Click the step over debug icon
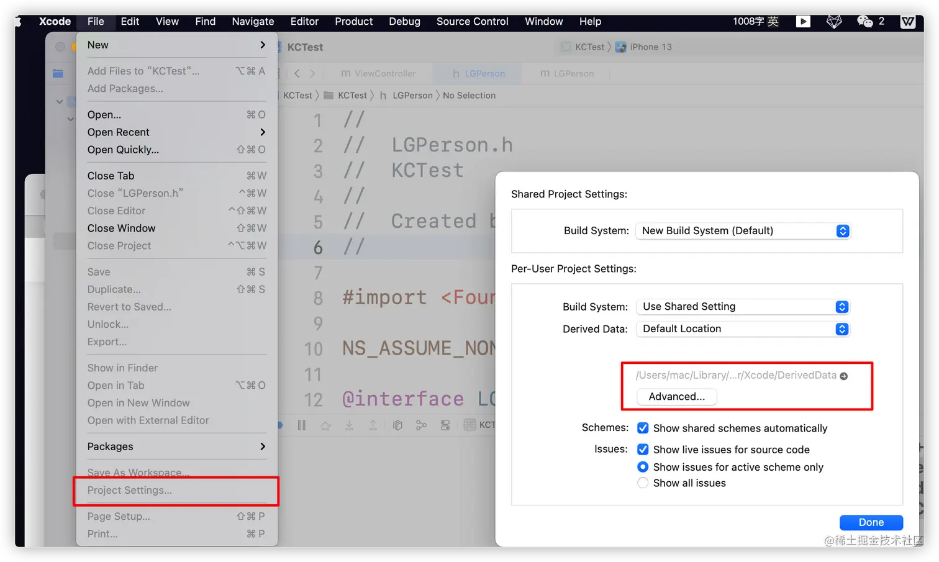Viewport: 939px width, 562px height. point(325,425)
